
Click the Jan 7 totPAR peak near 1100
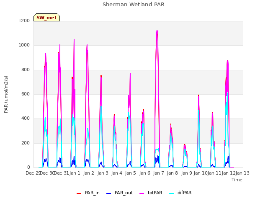157,31
